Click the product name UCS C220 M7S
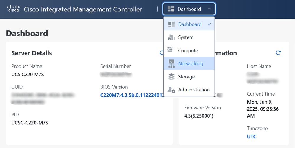This screenshot has height=148, width=295. click(x=28, y=75)
